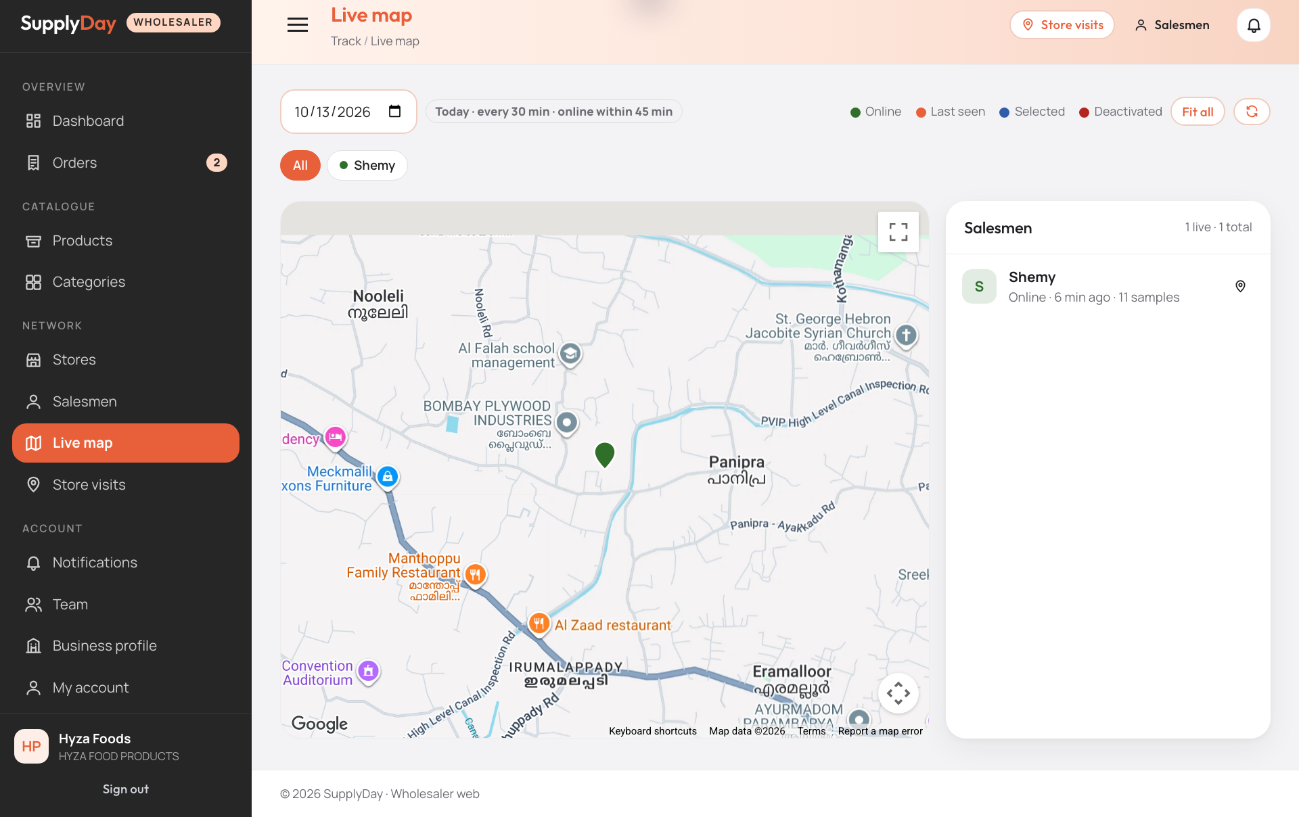1299x817 pixels.
Task: Open the hamburger menu icon
Action: coord(298,25)
